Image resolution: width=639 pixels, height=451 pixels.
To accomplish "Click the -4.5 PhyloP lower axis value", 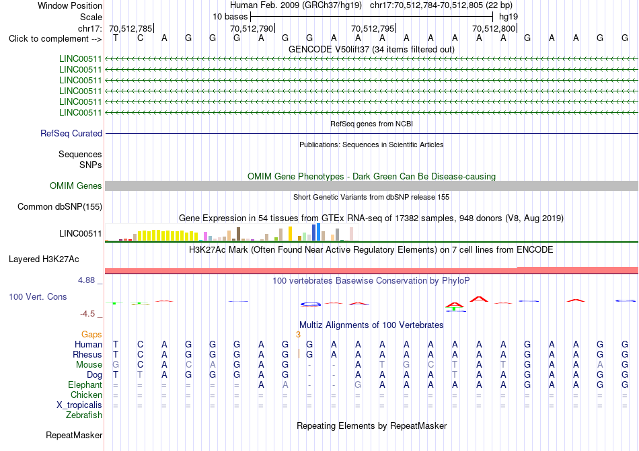I will point(87,313).
